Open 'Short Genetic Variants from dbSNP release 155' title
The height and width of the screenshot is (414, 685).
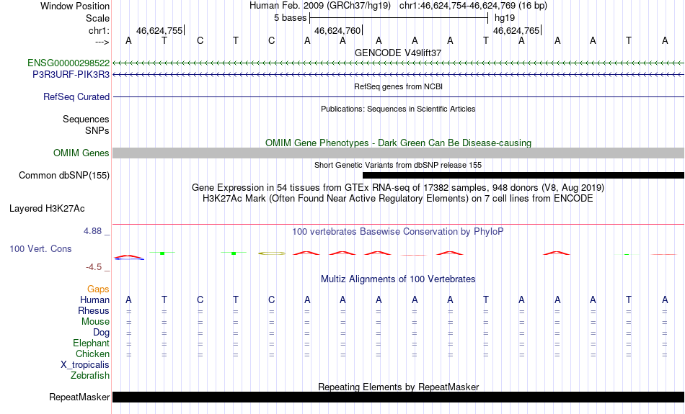pyautogui.click(x=398, y=165)
